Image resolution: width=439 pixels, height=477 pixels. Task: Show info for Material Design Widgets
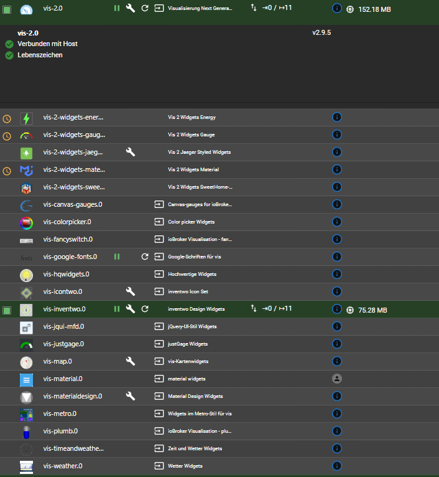(336, 396)
